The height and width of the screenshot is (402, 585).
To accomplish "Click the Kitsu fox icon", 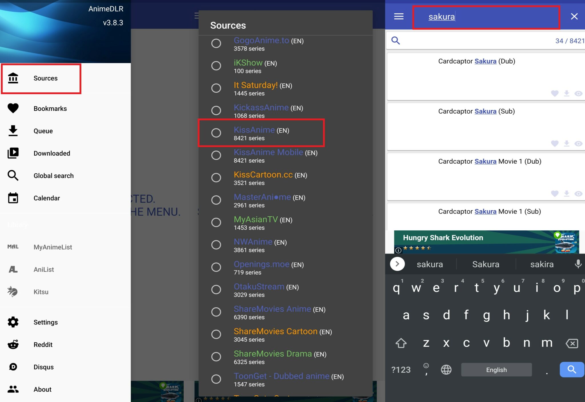I will click(13, 292).
